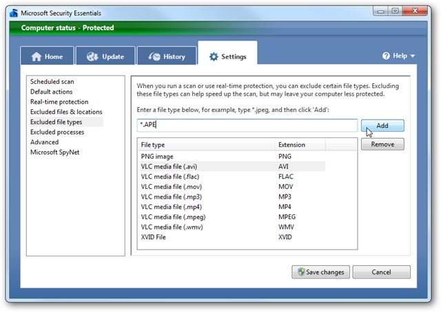This screenshot has width=441, height=312.
Task: Click the file type input field
Action: (x=247, y=125)
